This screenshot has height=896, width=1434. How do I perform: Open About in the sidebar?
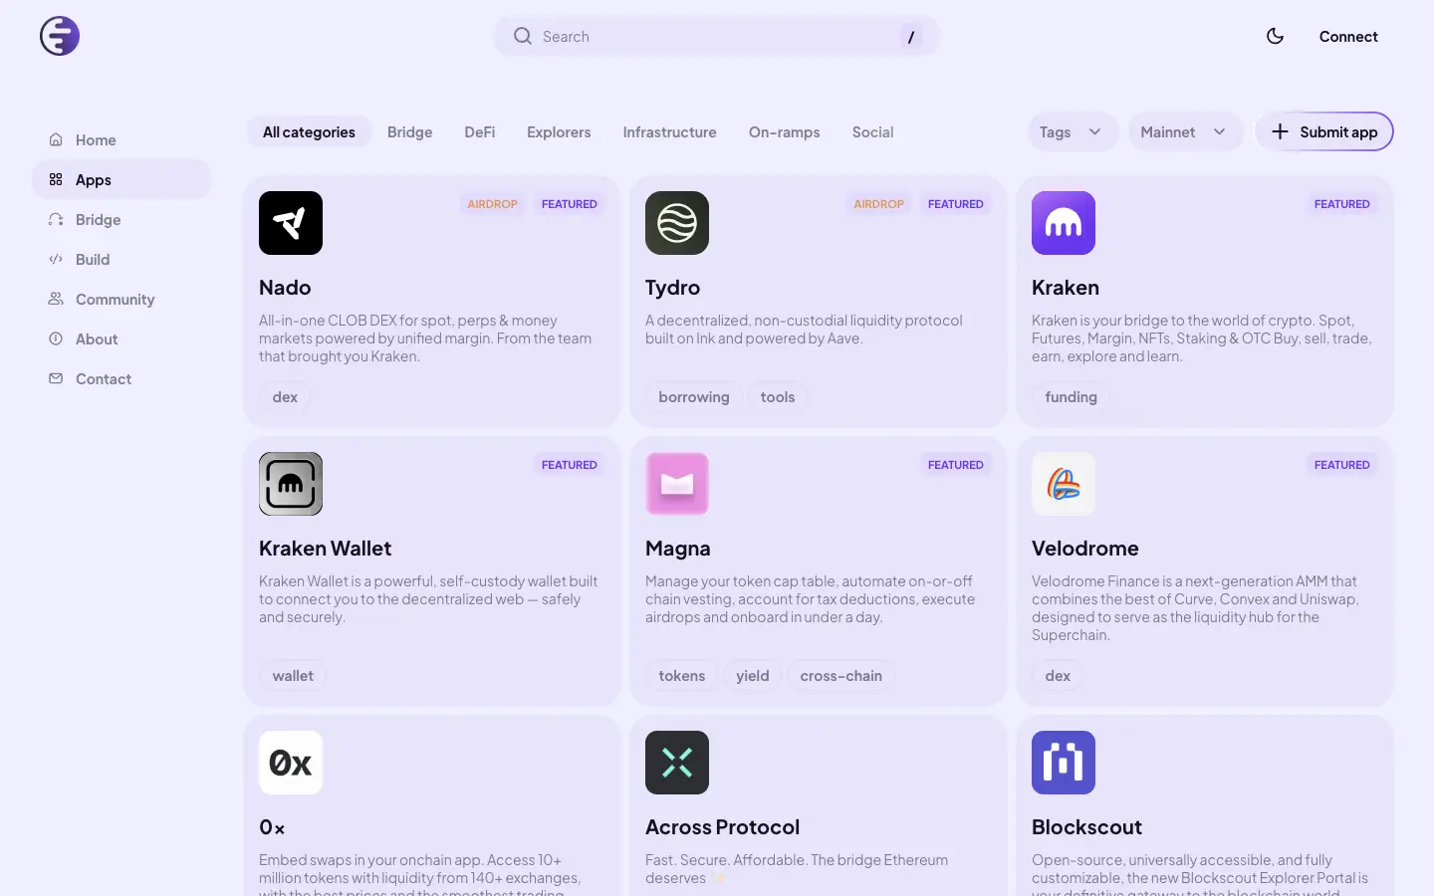click(x=121, y=338)
